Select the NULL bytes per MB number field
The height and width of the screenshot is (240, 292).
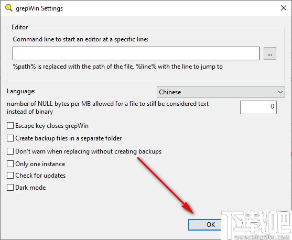pos(258,107)
